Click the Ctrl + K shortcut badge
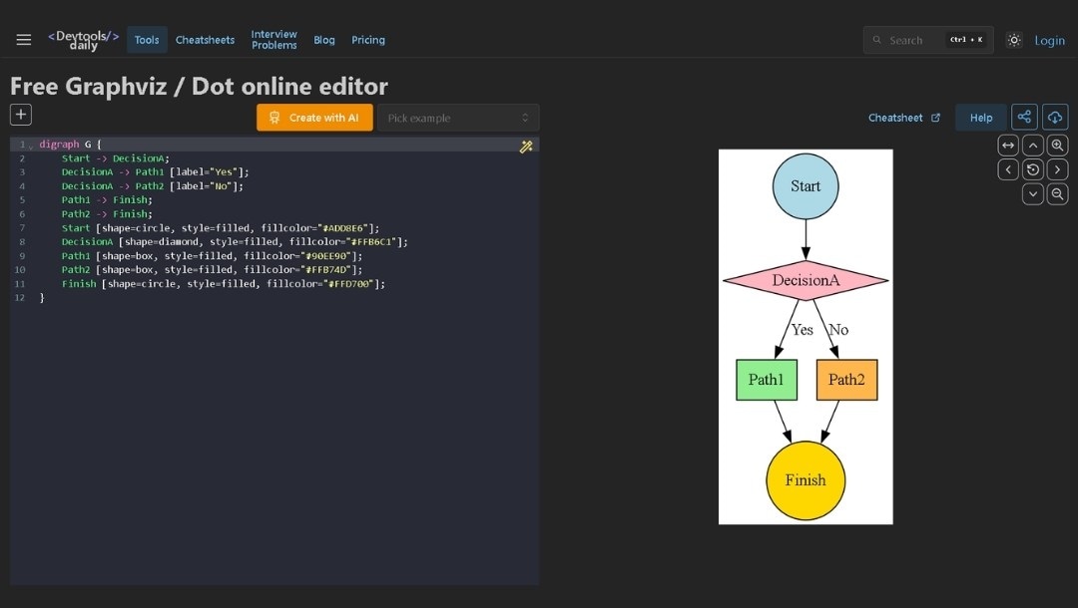This screenshot has height=608, width=1078. (966, 40)
